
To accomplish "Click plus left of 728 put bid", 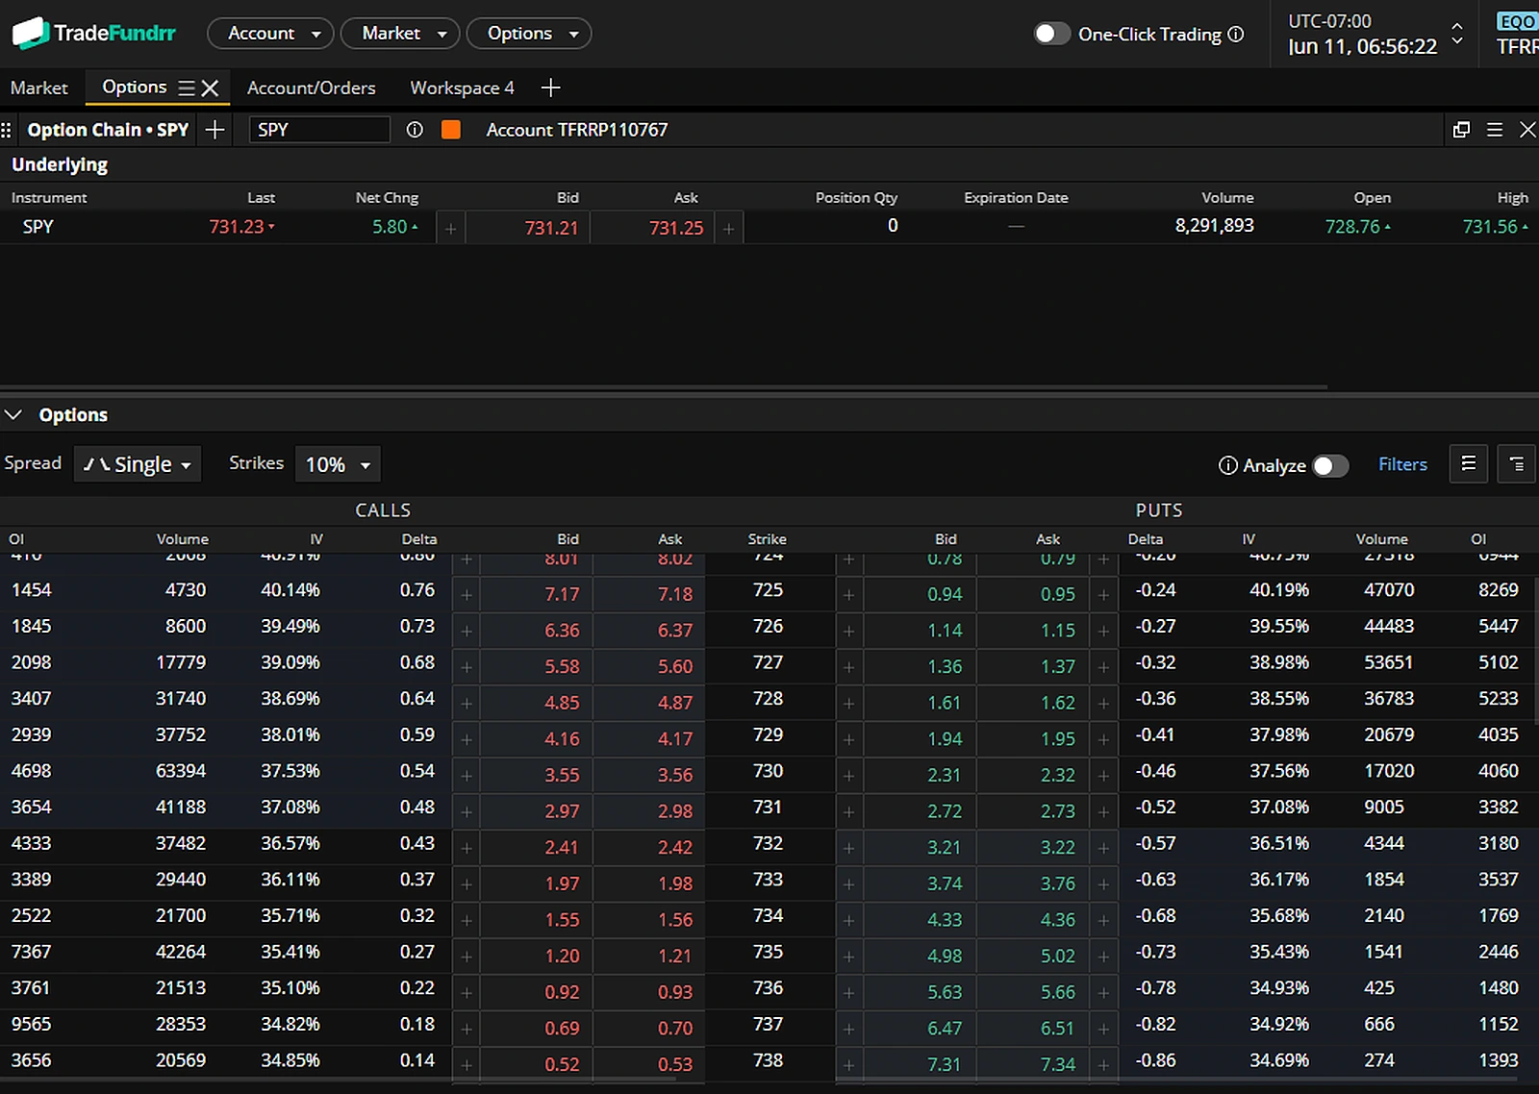I will point(848,703).
